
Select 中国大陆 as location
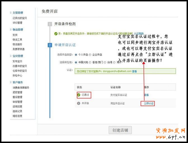76,62
